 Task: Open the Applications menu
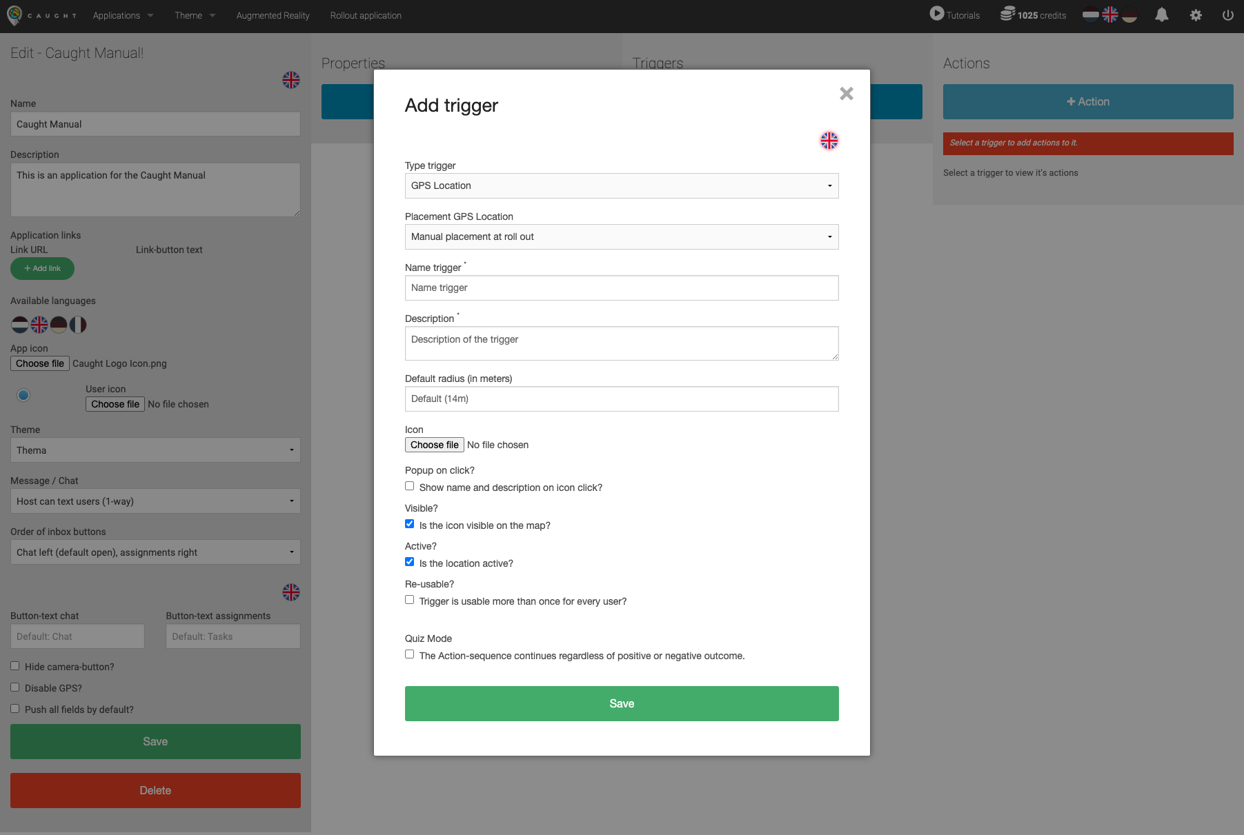[123, 15]
